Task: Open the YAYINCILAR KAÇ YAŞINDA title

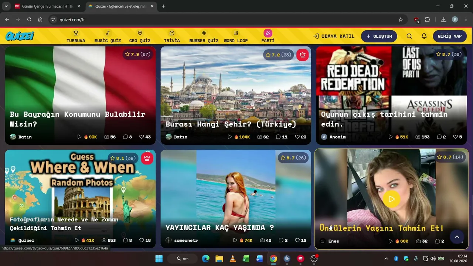Action: tap(220, 228)
